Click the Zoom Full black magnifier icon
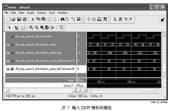 tap(42, 27)
